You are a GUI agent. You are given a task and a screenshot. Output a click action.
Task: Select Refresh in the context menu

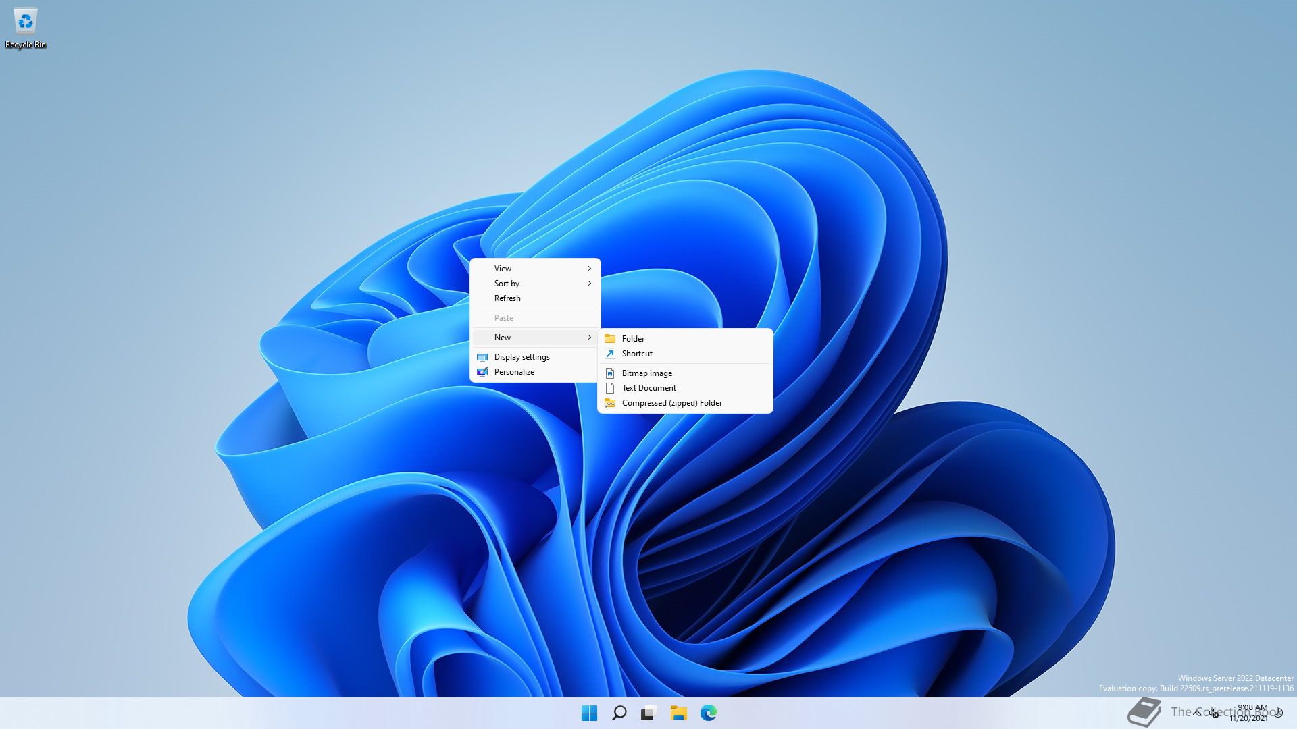coord(507,298)
